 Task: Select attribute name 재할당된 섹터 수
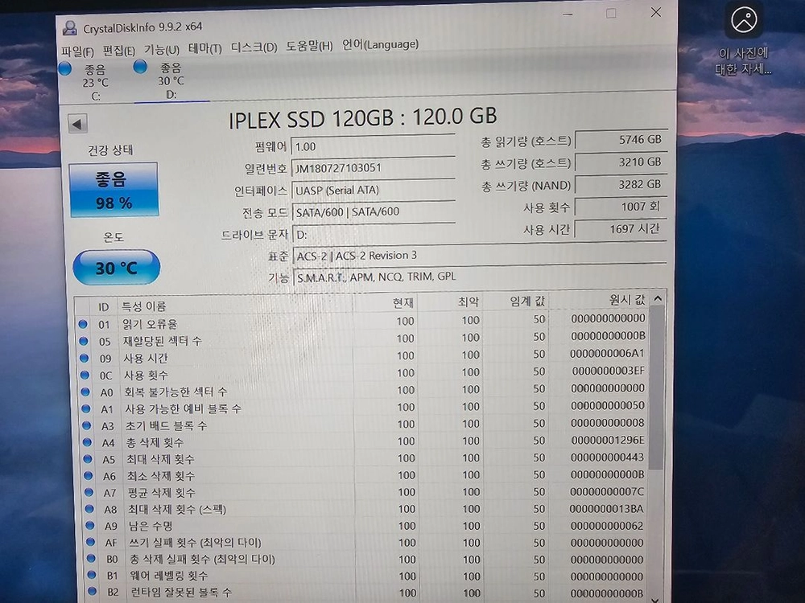tap(163, 341)
